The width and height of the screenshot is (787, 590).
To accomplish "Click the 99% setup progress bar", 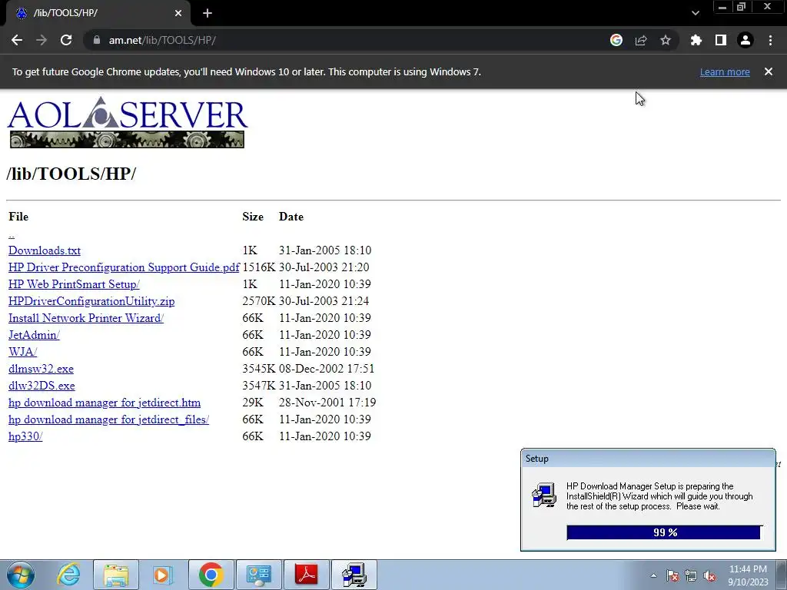I will click(x=665, y=532).
